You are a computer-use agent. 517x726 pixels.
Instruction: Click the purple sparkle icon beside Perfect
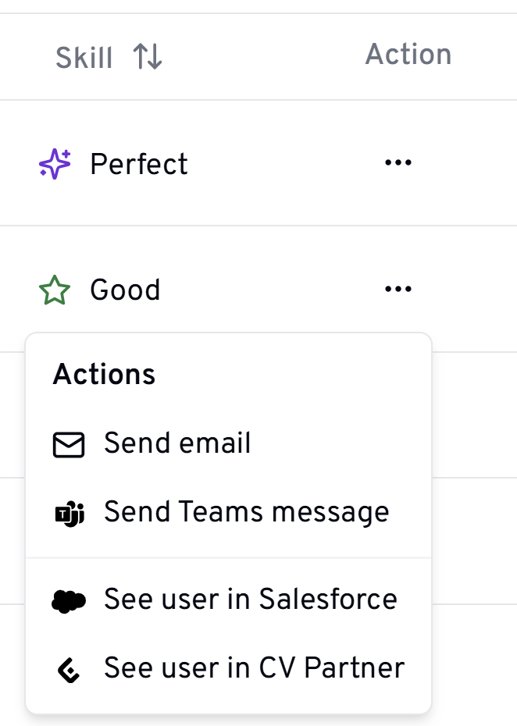(x=55, y=164)
